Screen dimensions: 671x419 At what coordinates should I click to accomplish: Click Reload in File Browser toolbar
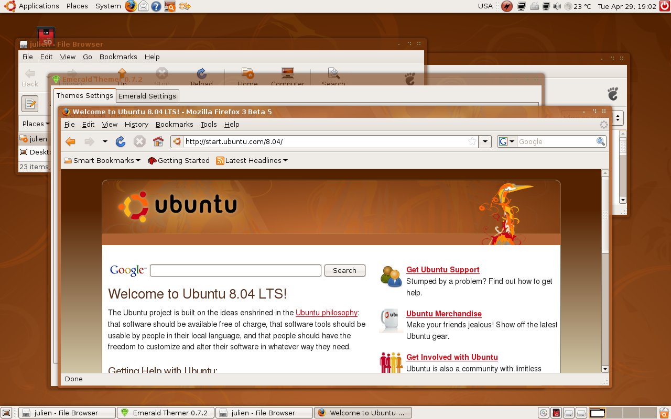tap(201, 77)
